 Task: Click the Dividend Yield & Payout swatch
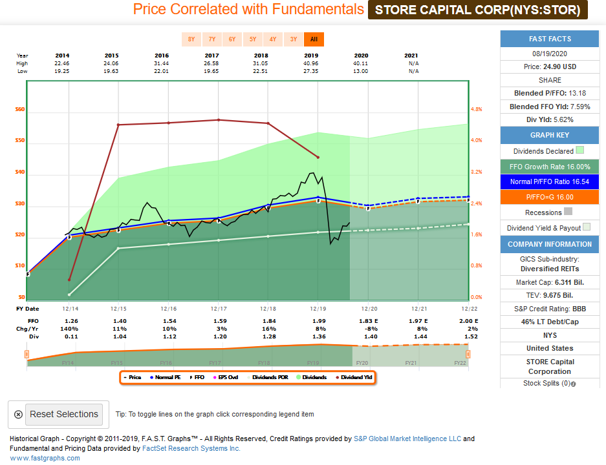[x=587, y=227]
